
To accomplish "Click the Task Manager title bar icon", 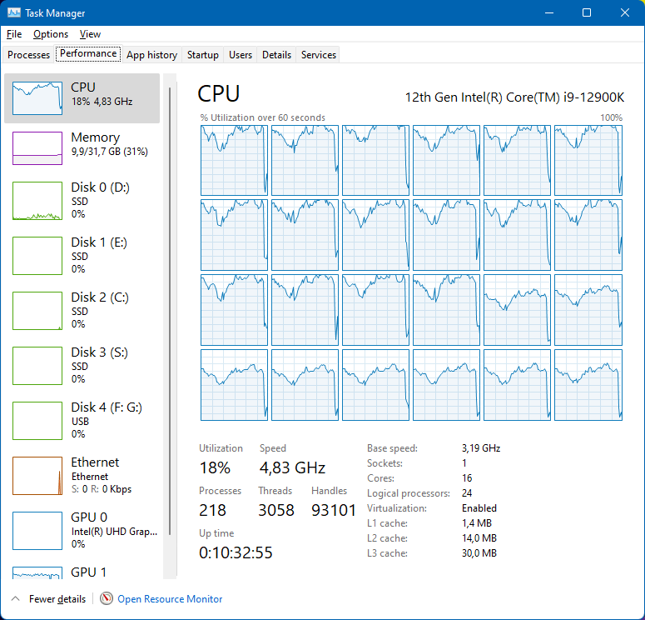I will click(13, 12).
